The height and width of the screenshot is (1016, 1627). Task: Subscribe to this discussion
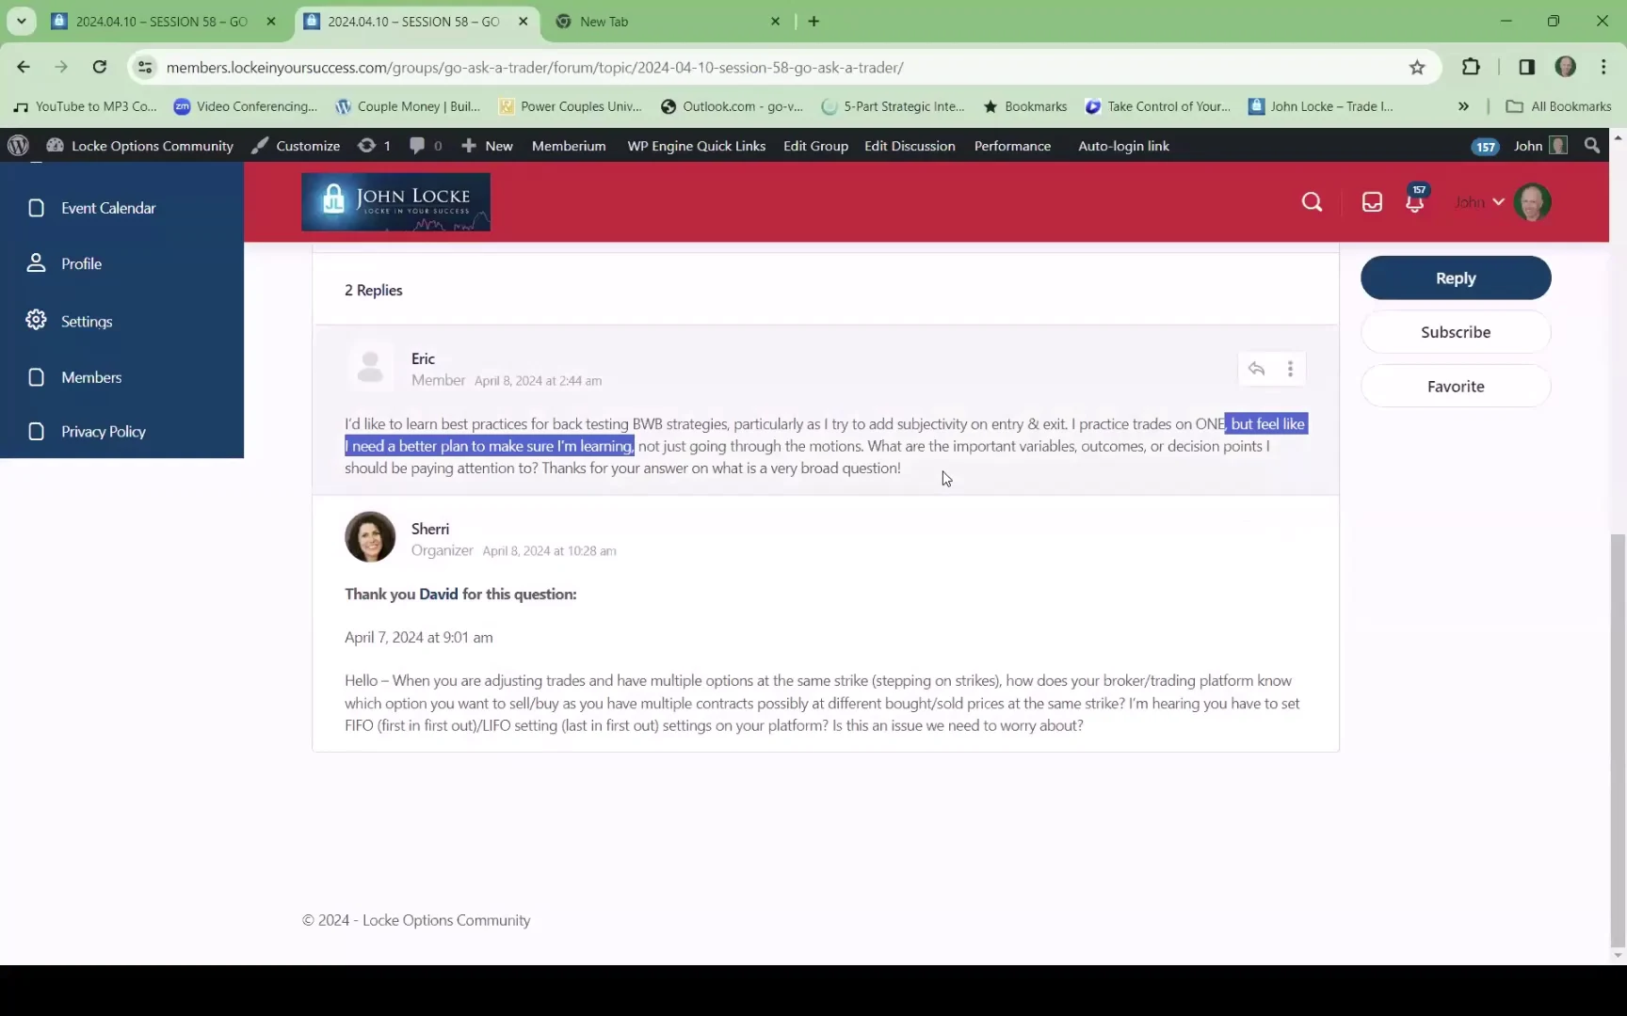[x=1456, y=332]
